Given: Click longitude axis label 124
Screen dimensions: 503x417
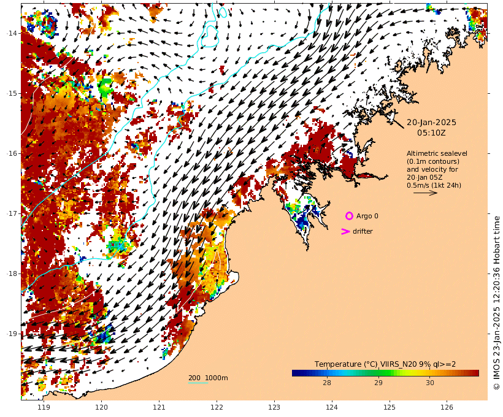Looking at the screenshot, I should (x=332, y=407).
